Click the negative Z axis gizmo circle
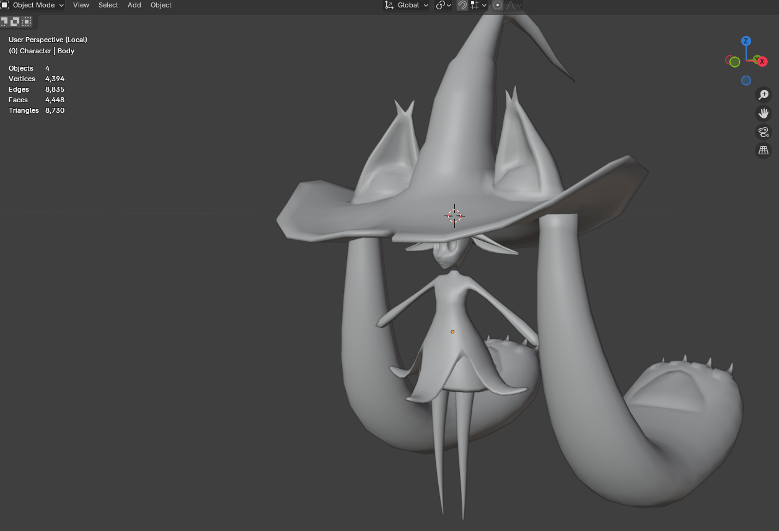Image resolution: width=779 pixels, height=531 pixels. tap(746, 81)
